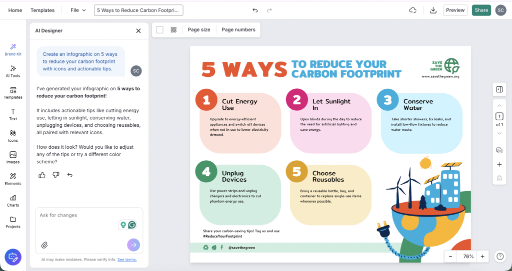The image size is (512, 271).
Task: Redo the last action
Action: pyautogui.click(x=269, y=10)
